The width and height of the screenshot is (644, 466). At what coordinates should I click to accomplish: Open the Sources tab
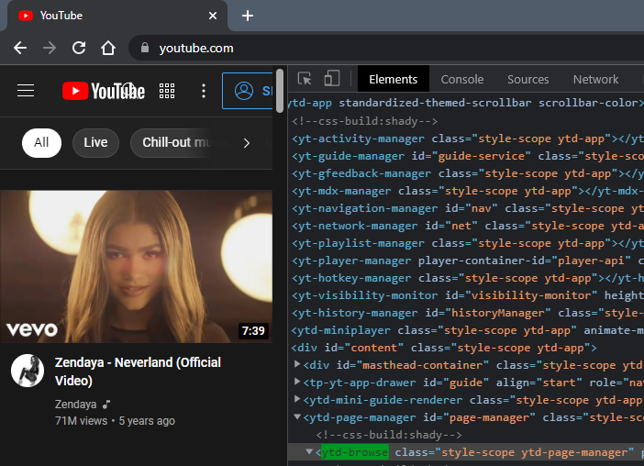(527, 79)
